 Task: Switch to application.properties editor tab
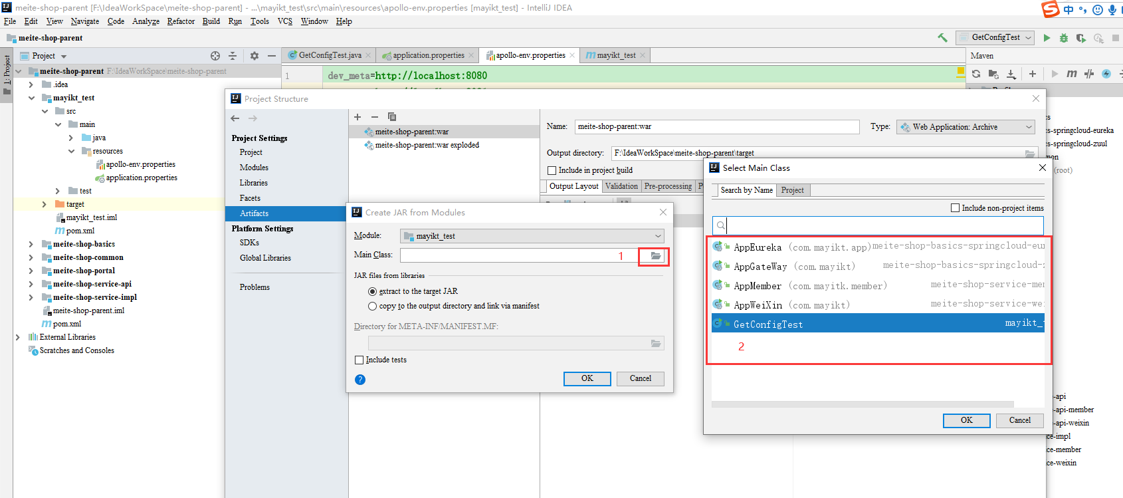click(428, 55)
